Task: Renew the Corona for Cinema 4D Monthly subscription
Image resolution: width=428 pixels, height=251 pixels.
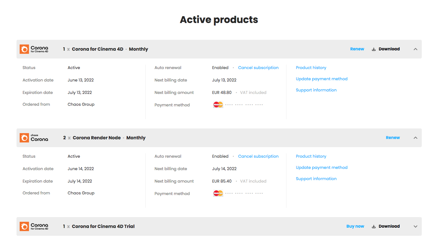Action: tap(357, 49)
